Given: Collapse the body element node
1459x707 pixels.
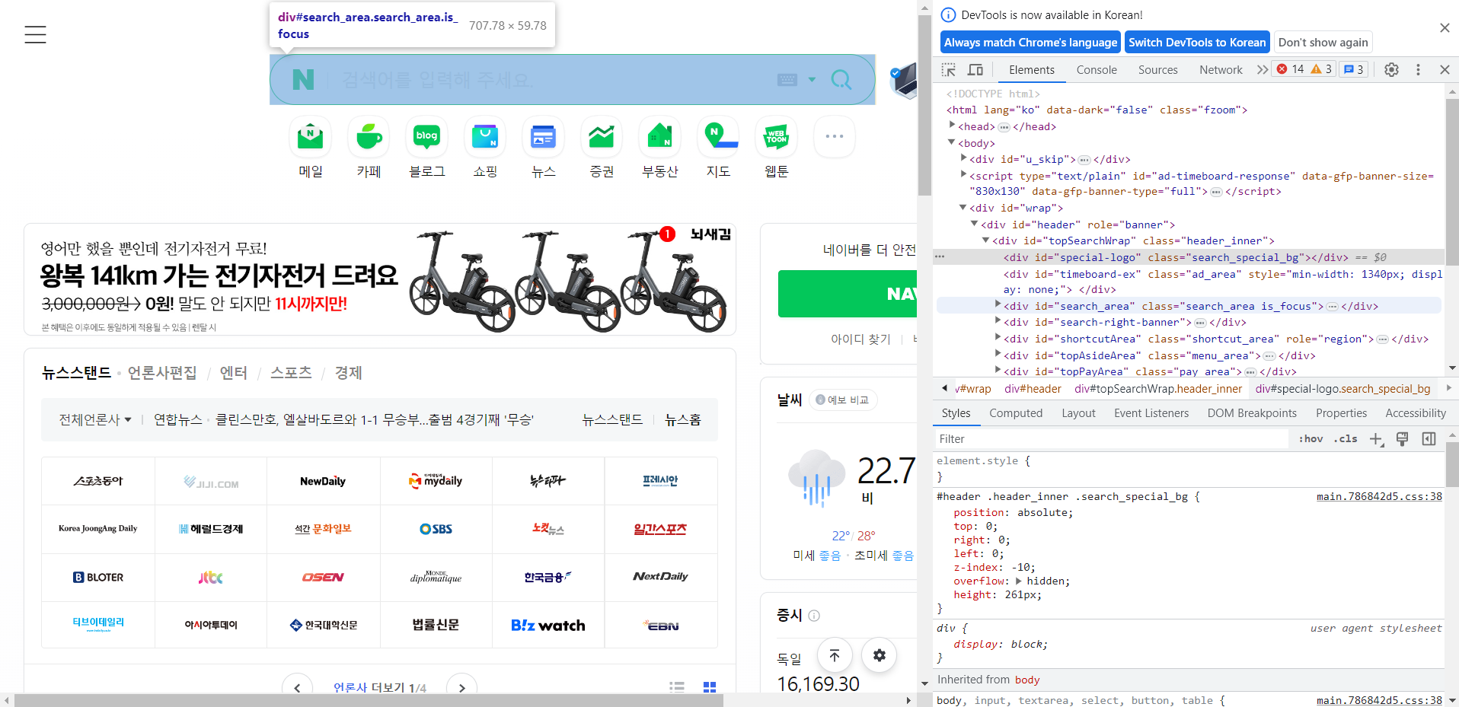Looking at the screenshot, I should [952, 142].
